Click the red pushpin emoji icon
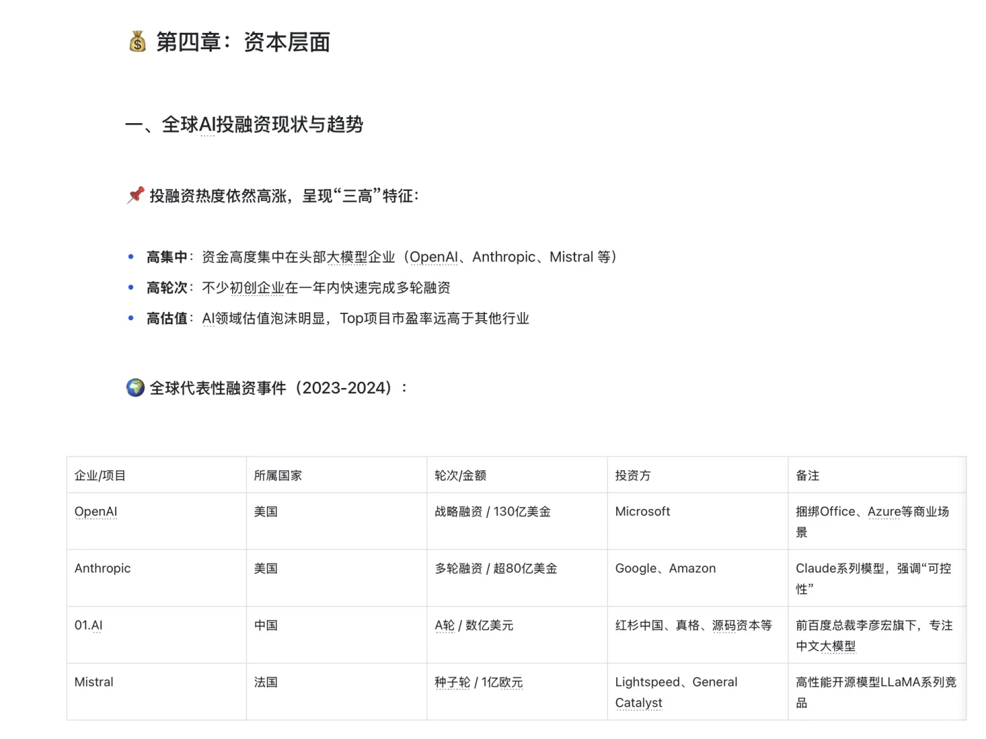 136,195
